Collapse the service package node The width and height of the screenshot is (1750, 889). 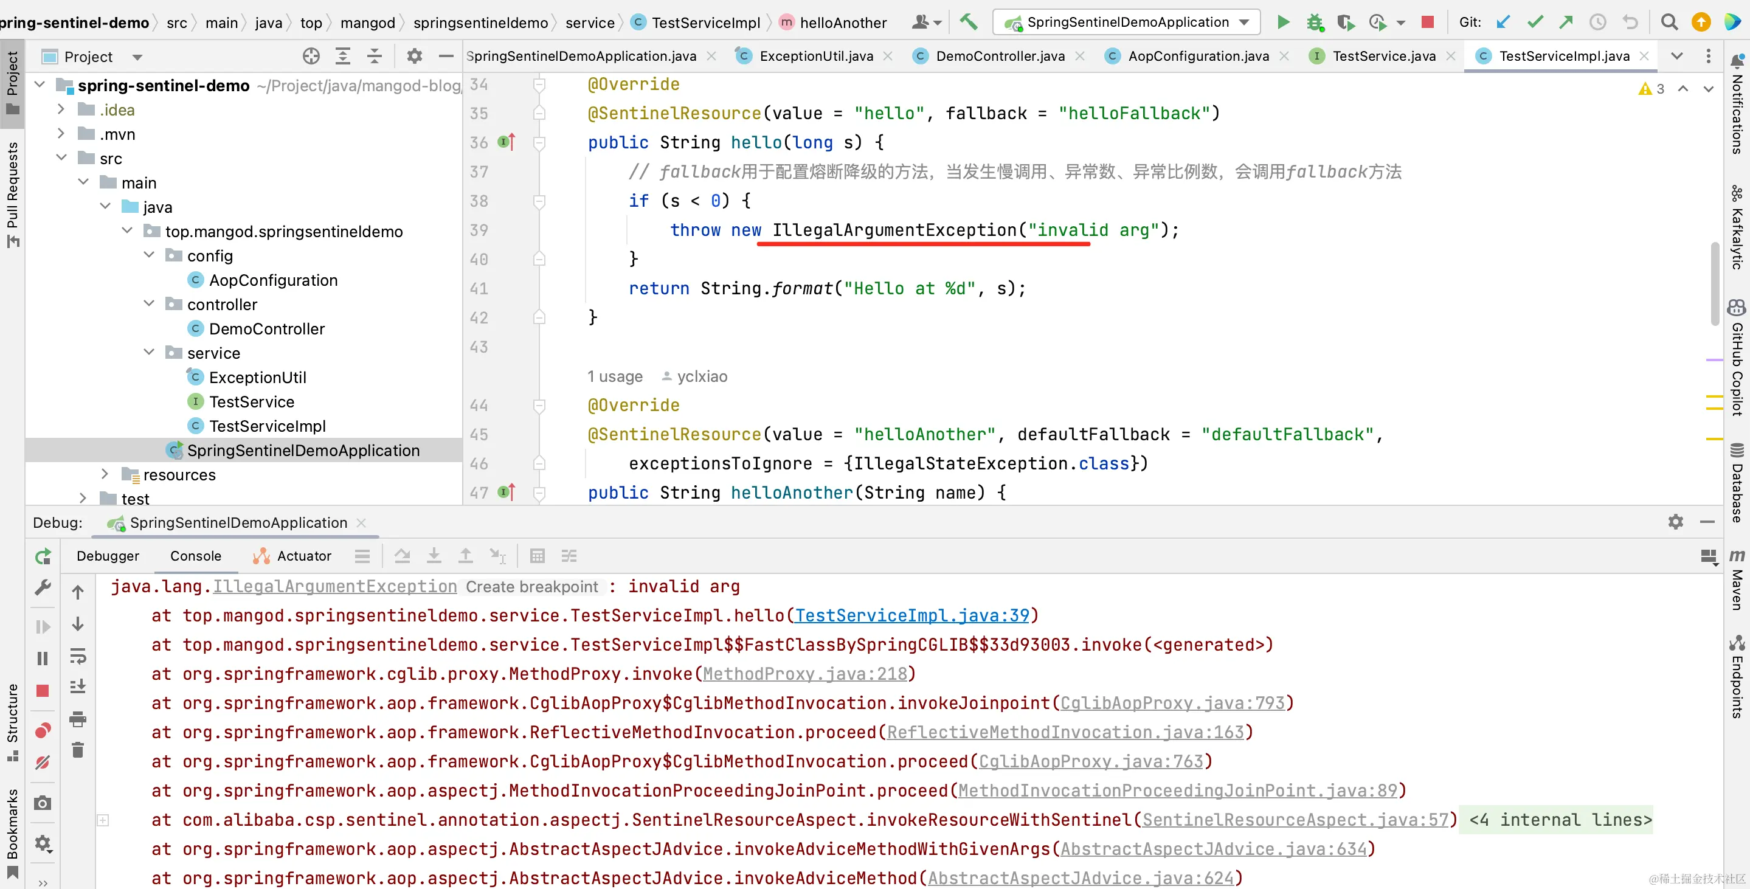coord(150,353)
